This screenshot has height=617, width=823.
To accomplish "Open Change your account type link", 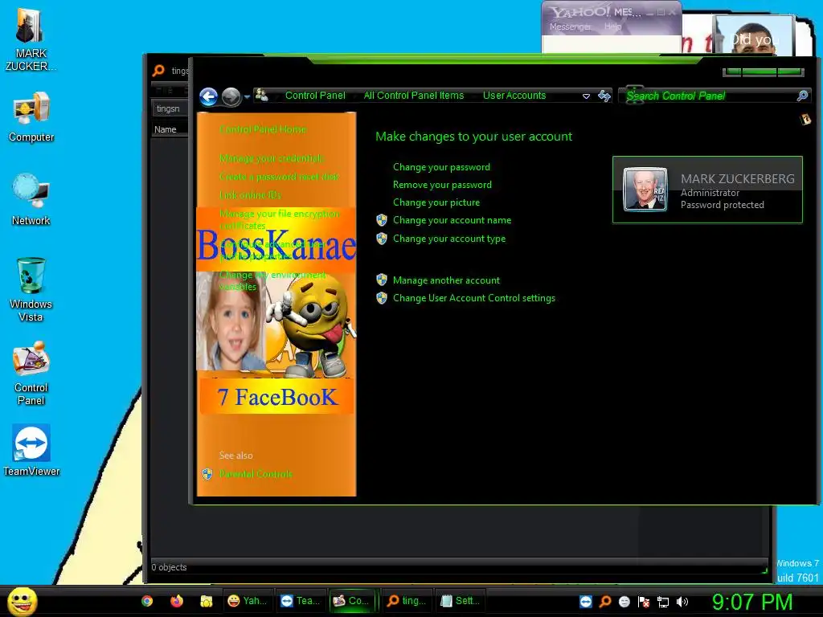I will (x=449, y=239).
